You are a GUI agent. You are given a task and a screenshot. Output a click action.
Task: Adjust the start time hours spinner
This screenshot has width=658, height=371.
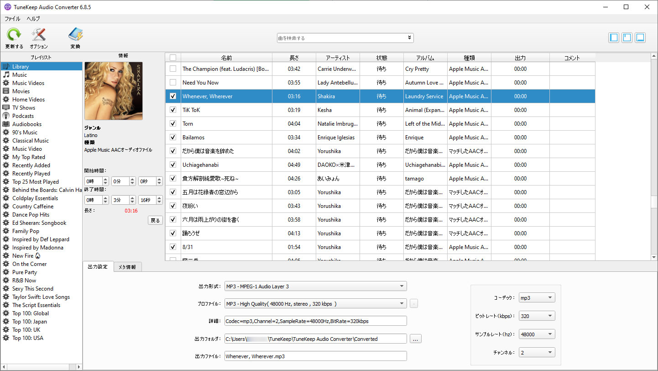(x=106, y=181)
